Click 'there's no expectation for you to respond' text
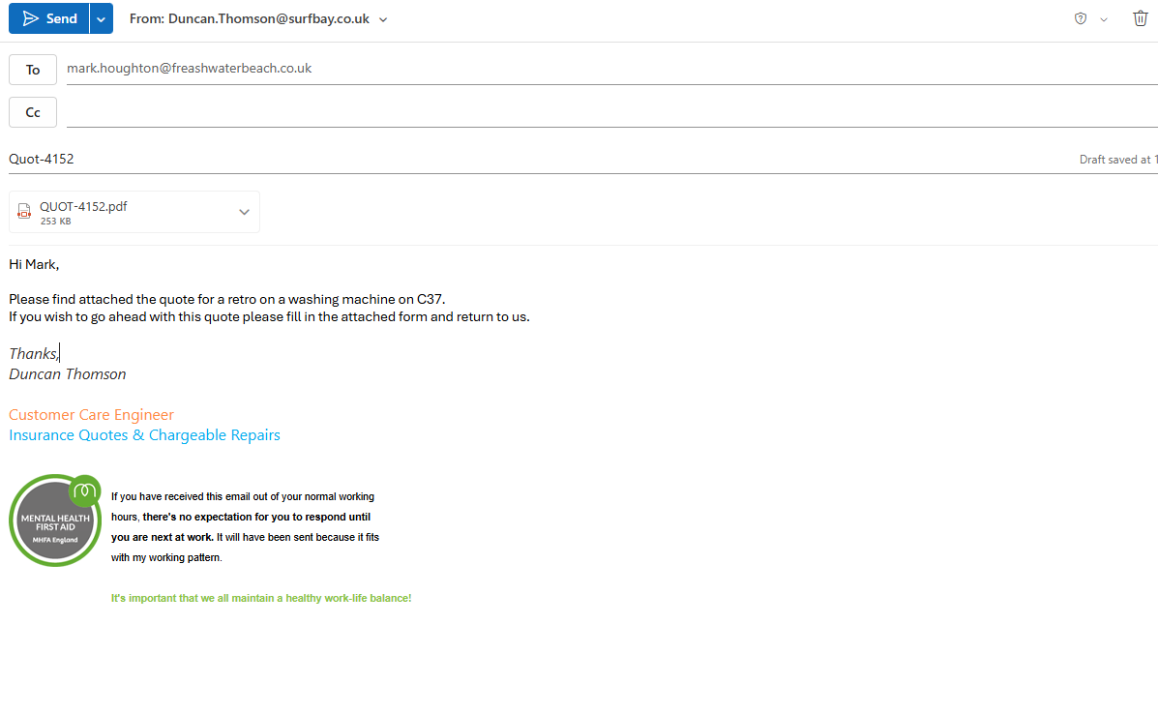1158x713 pixels. [x=256, y=518]
